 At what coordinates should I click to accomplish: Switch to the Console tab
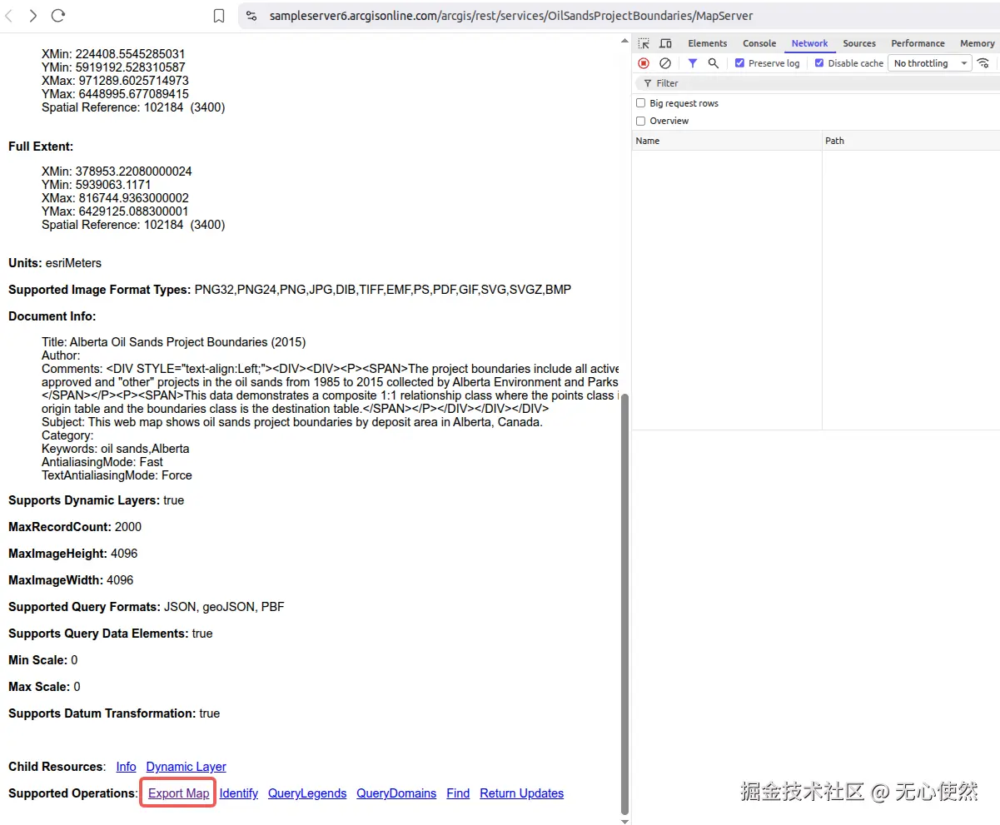click(759, 43)
